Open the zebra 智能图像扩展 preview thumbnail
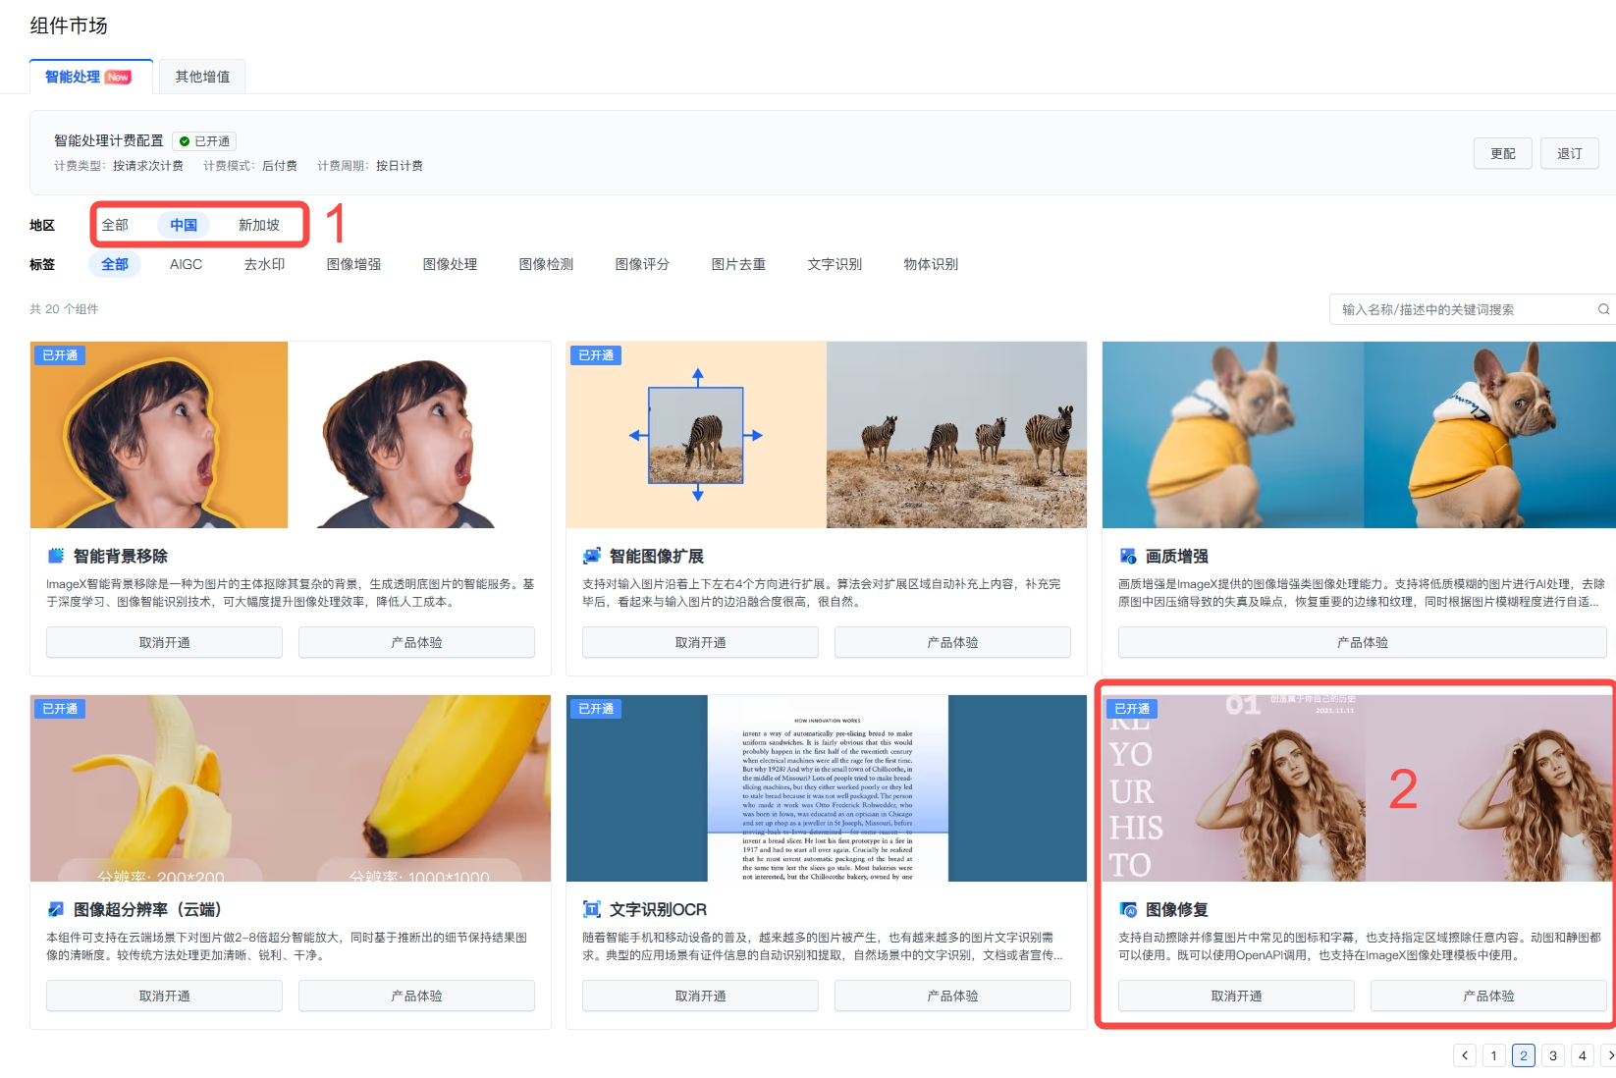 (826, 435)
